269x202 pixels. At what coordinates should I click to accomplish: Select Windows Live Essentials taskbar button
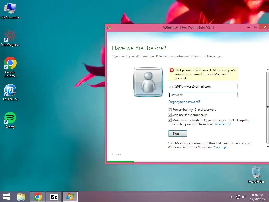(70, 197)
